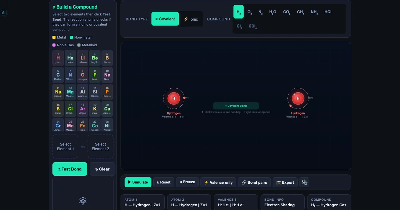Click the VALENCE E⁻ info card
The image size is (400, 210).
236,202
